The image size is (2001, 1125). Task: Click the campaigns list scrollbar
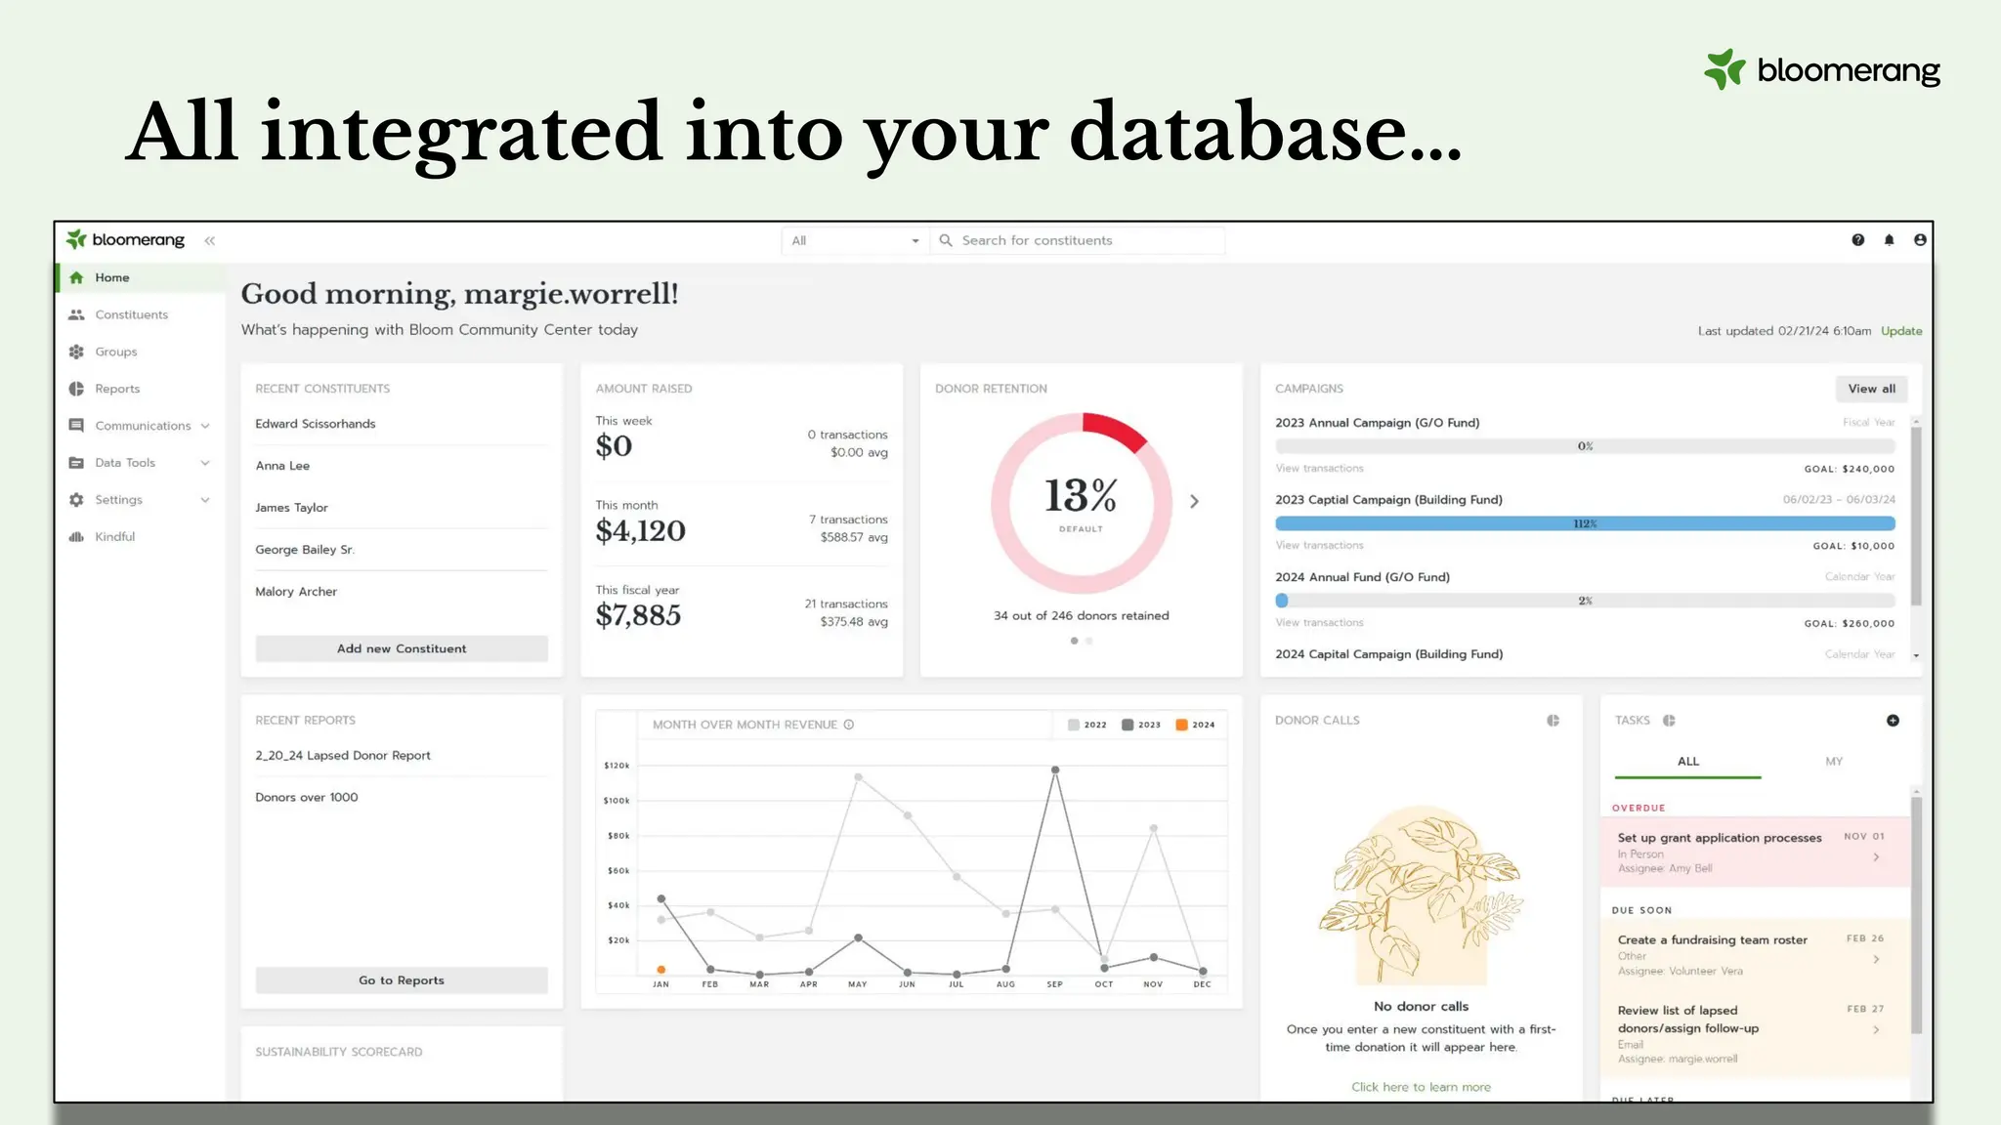(x=1916, y=515)
